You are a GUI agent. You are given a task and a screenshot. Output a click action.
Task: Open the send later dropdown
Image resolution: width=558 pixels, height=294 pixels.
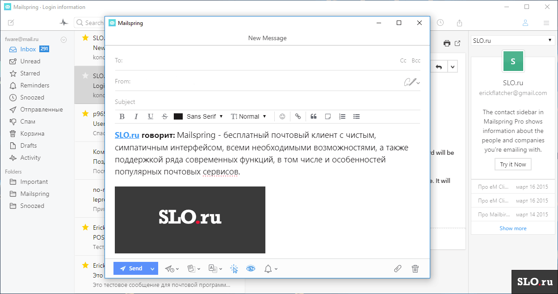172,269
